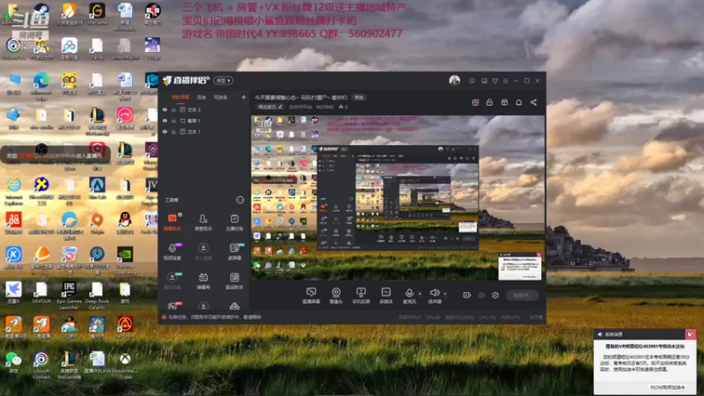
Task: Open the mode pill beside the 直播伴侣 logo
Action: click(x=224, y=80)
